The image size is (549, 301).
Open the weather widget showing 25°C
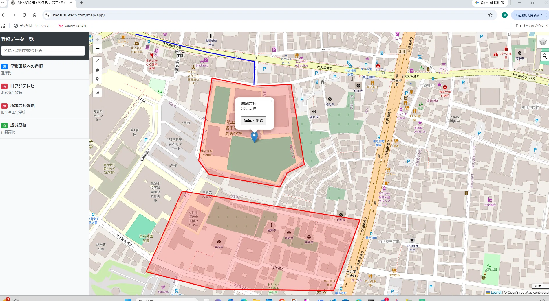coord(12,299)
